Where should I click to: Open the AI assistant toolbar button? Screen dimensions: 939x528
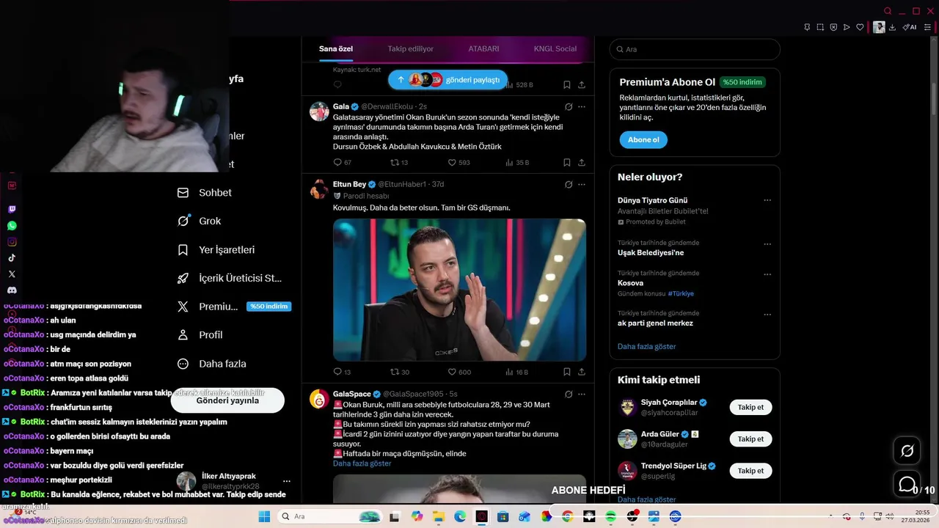[x=910, y=27]
